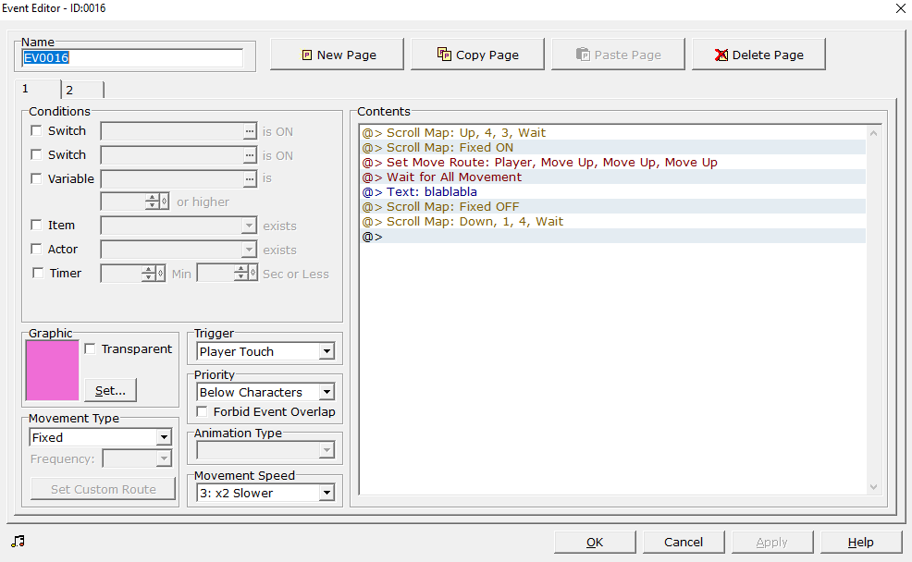The image size is (912, 562).
Task: Expand the Priority dropdown showing Below Characters
Action: (x=327, y=392)
